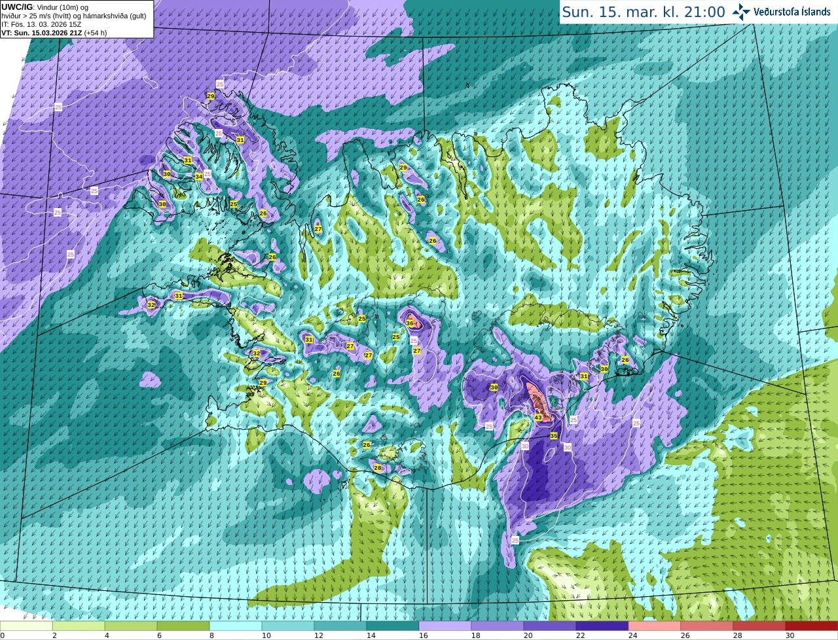Pick the dark teal 14–16 m/s legend swatch
Viewport: 838px width, 640px height.
393,626
